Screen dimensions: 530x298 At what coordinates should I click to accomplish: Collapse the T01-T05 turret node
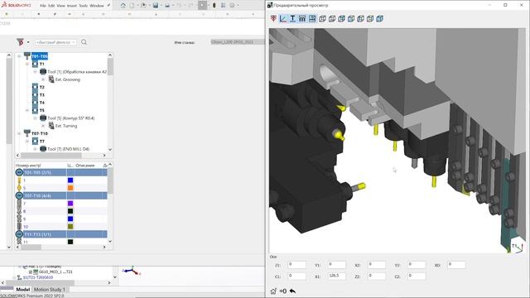pos(19,56)
